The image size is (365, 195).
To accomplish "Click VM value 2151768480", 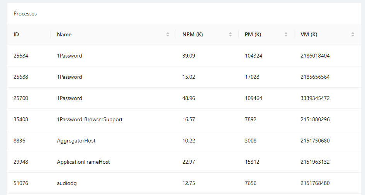I will click(315, 183).
